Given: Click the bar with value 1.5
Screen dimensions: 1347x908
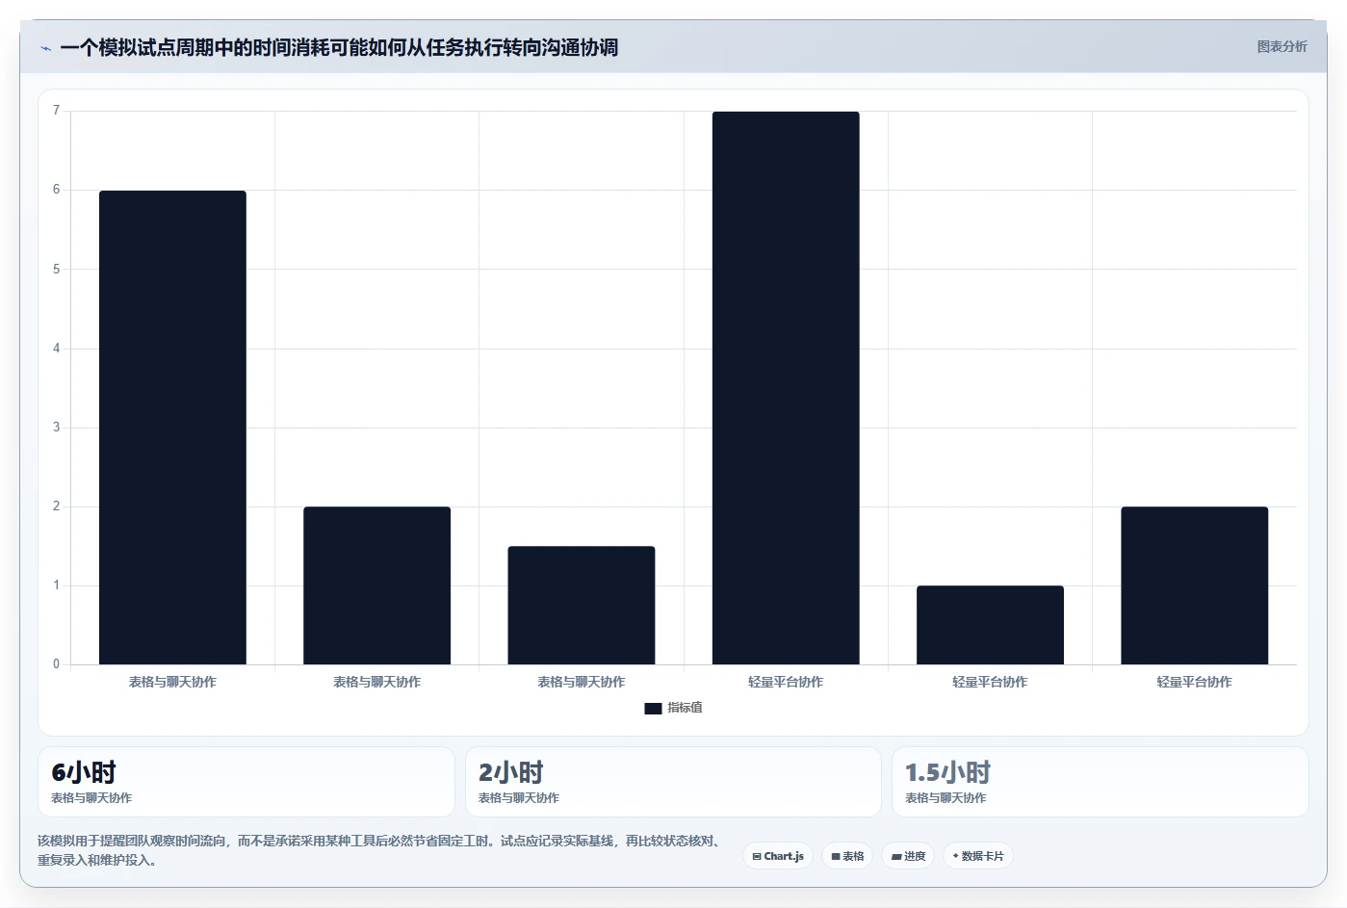Looking at the screenshot, I should (582, 606).
